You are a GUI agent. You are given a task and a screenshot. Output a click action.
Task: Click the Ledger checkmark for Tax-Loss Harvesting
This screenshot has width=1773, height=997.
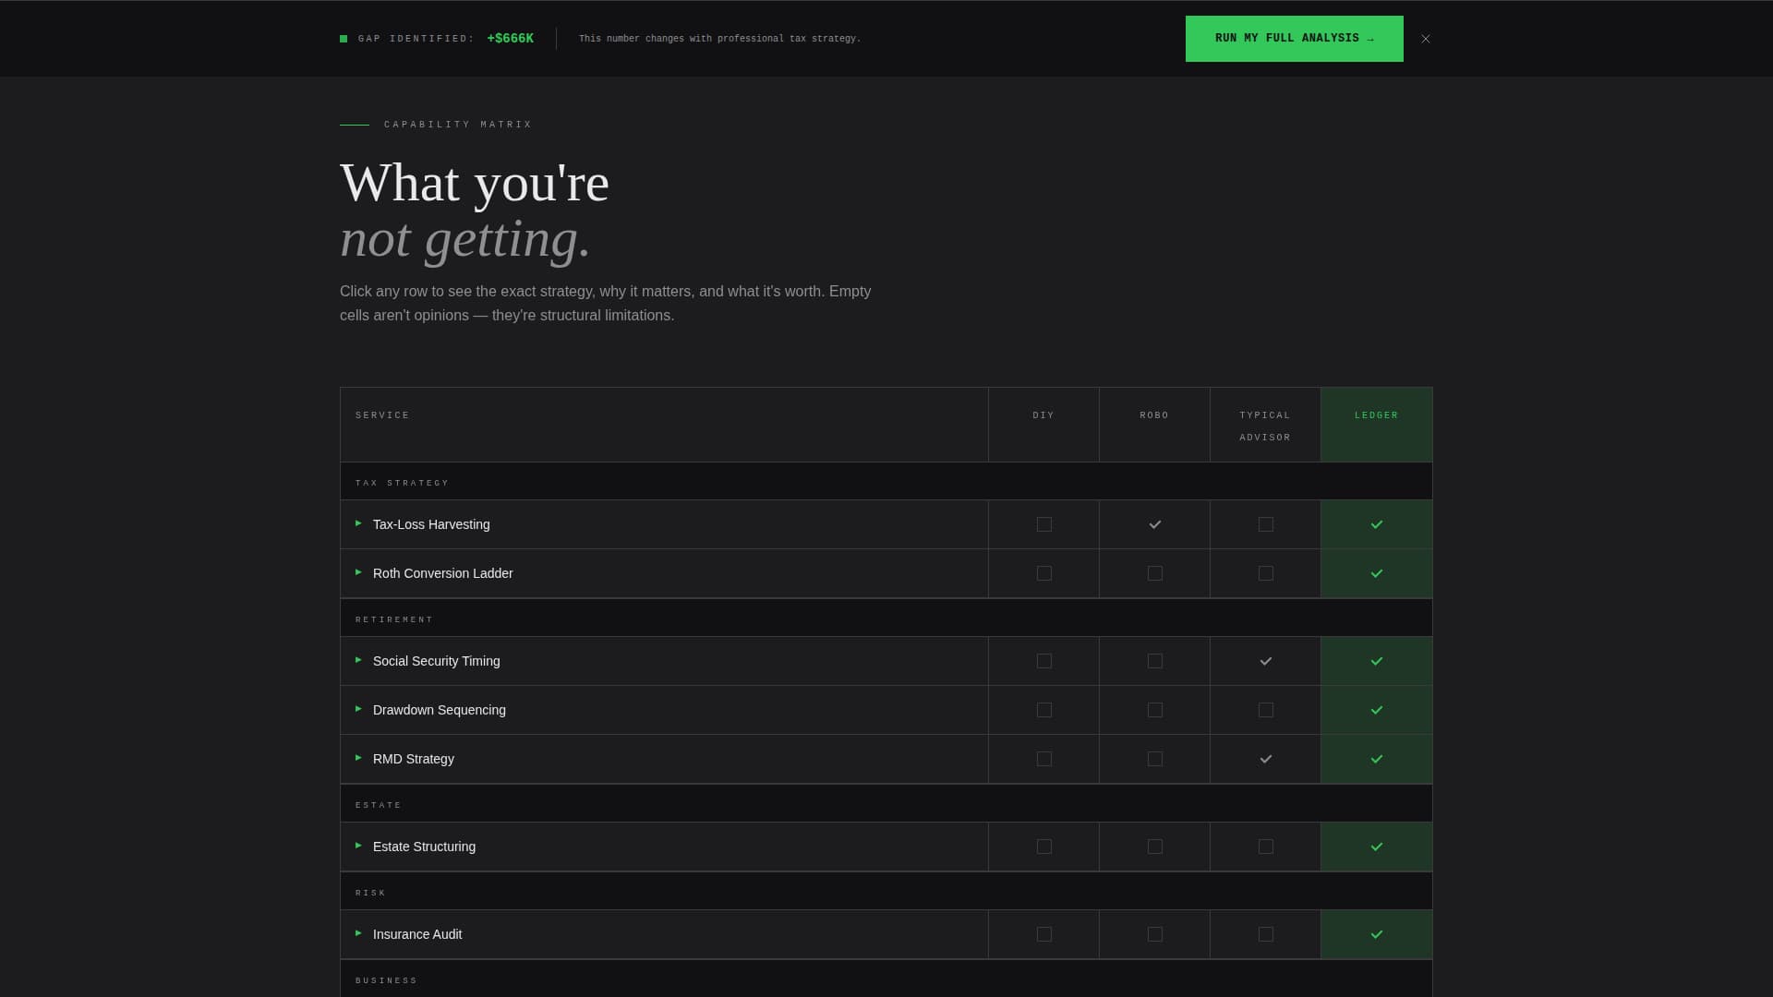pos(1376,524)
